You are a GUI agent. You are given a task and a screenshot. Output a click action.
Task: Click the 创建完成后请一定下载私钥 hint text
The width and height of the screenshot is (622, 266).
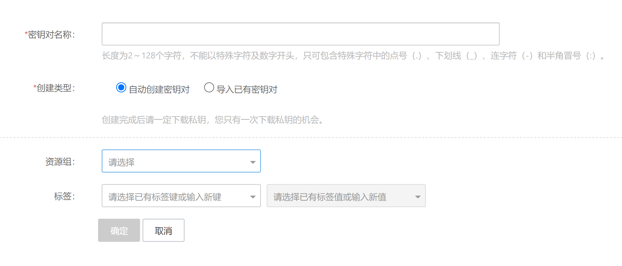213,120
